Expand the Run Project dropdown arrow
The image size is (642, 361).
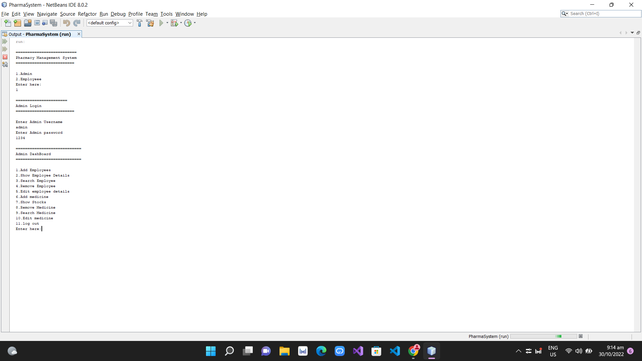[167, 23]
